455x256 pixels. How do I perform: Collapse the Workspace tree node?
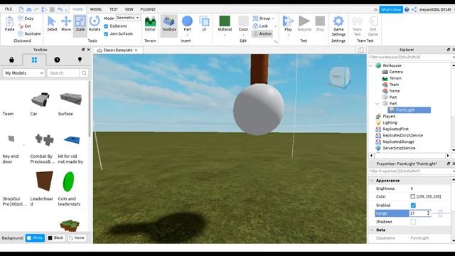point(371,65)
